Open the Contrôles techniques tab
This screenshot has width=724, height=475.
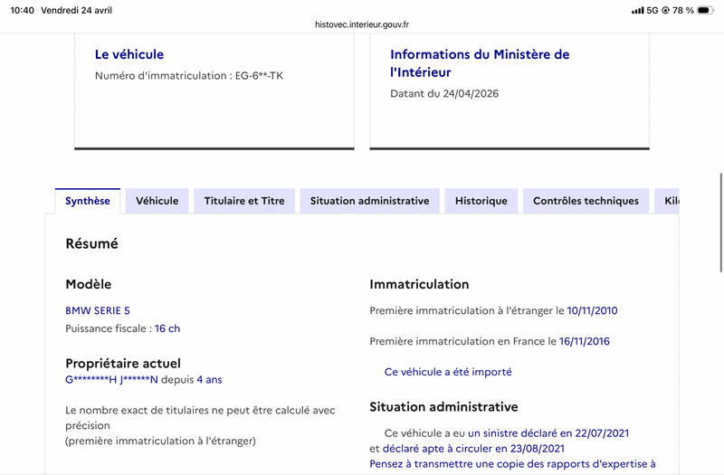pos(586,201)
